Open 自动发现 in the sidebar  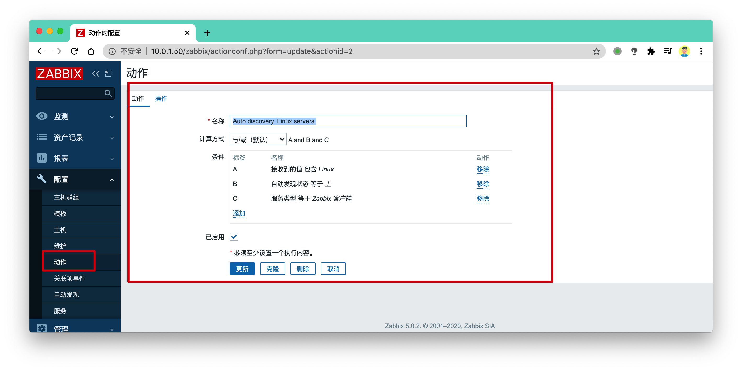pyautogui.click(x=81, y=294)
